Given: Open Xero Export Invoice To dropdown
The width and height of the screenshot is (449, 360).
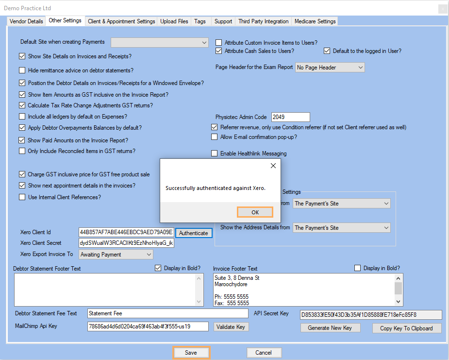Looking at the screenshot, I should click(x=116, y=255).
